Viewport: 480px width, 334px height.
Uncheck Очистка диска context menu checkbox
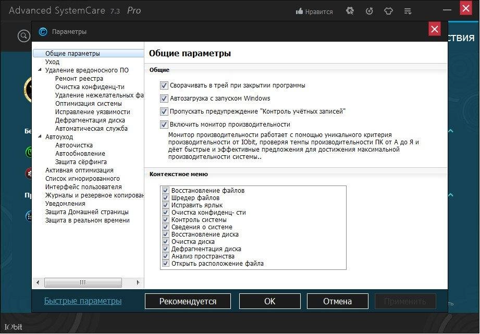166,242
